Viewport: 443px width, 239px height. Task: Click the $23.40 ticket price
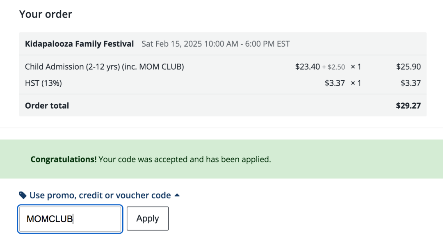point(307,67)
